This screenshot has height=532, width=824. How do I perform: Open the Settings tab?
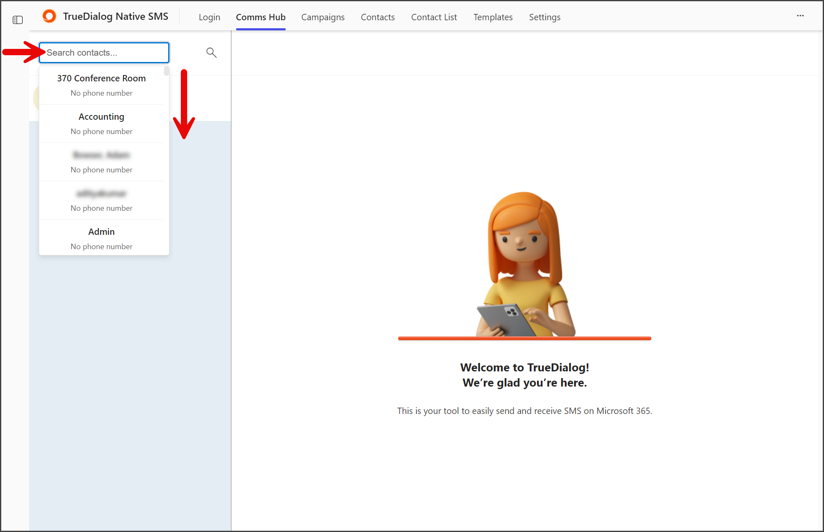click(x=545, y=17)
